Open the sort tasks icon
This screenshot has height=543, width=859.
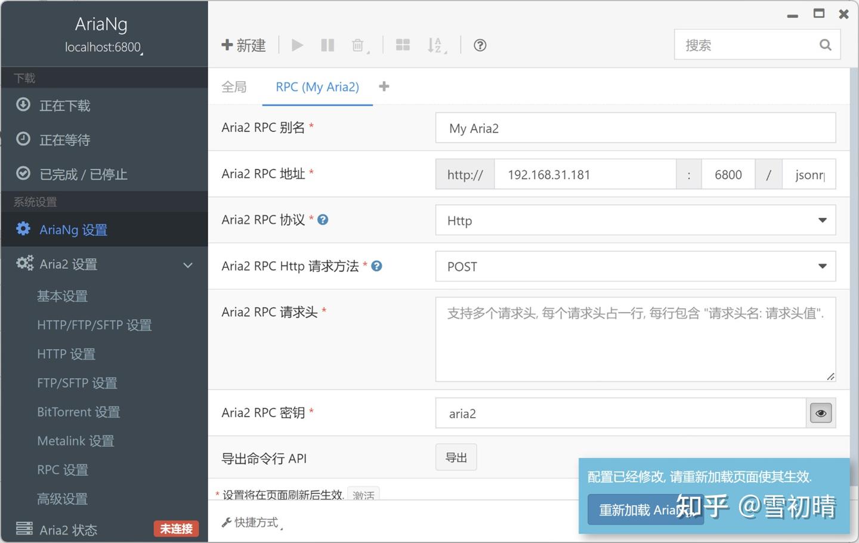[x=435, y=45]
